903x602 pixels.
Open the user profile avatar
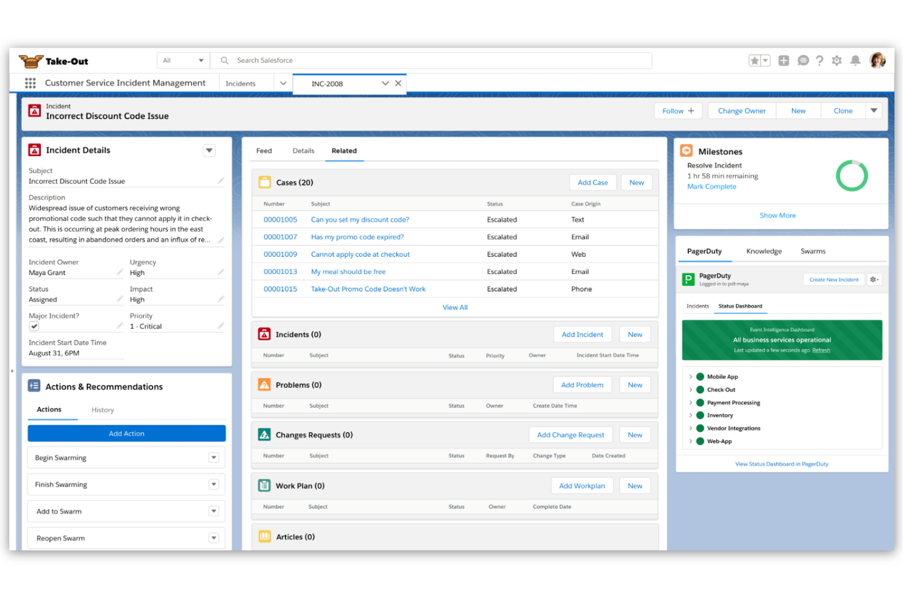point(877,60)
